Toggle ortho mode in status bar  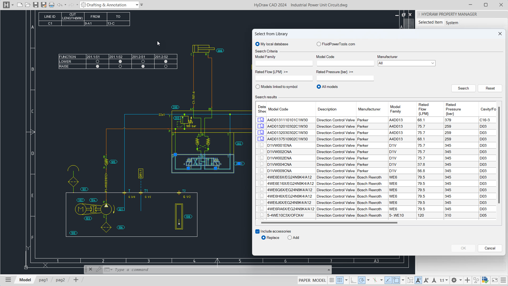[x=353, y=280]
